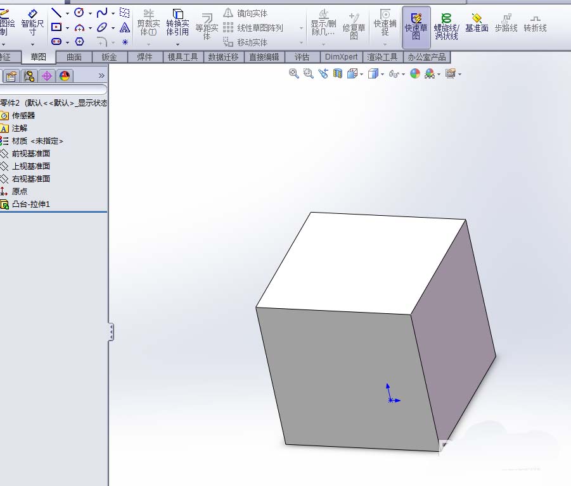Select the Polygon sketch tool
Viewport: 571px width, 486px height.
tap(79, 41)
